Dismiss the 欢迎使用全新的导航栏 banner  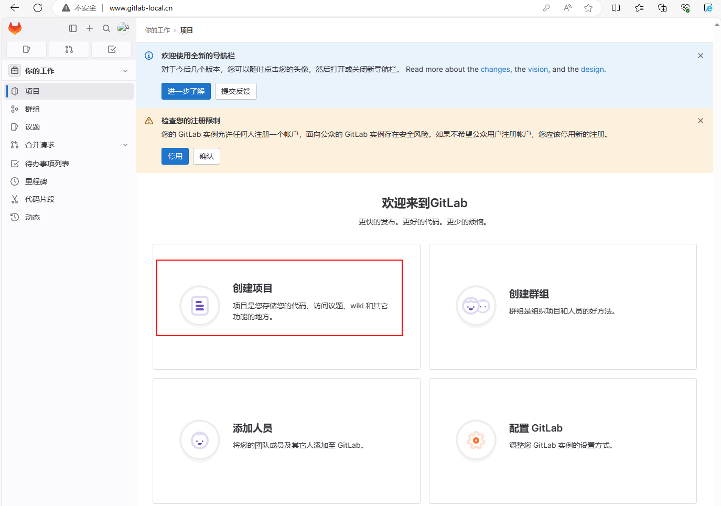(x=701, y=56)
